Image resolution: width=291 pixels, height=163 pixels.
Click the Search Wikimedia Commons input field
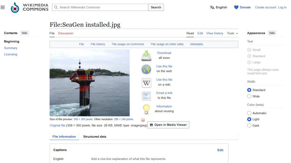[x=100, y=7]
